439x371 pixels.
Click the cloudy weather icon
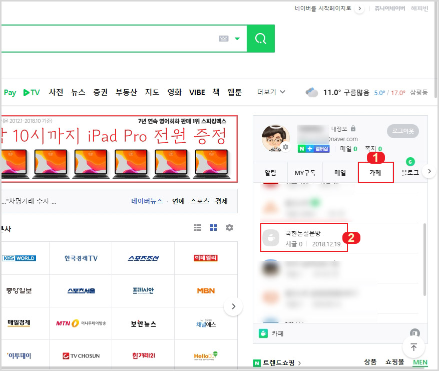click(x=312, y=92)
